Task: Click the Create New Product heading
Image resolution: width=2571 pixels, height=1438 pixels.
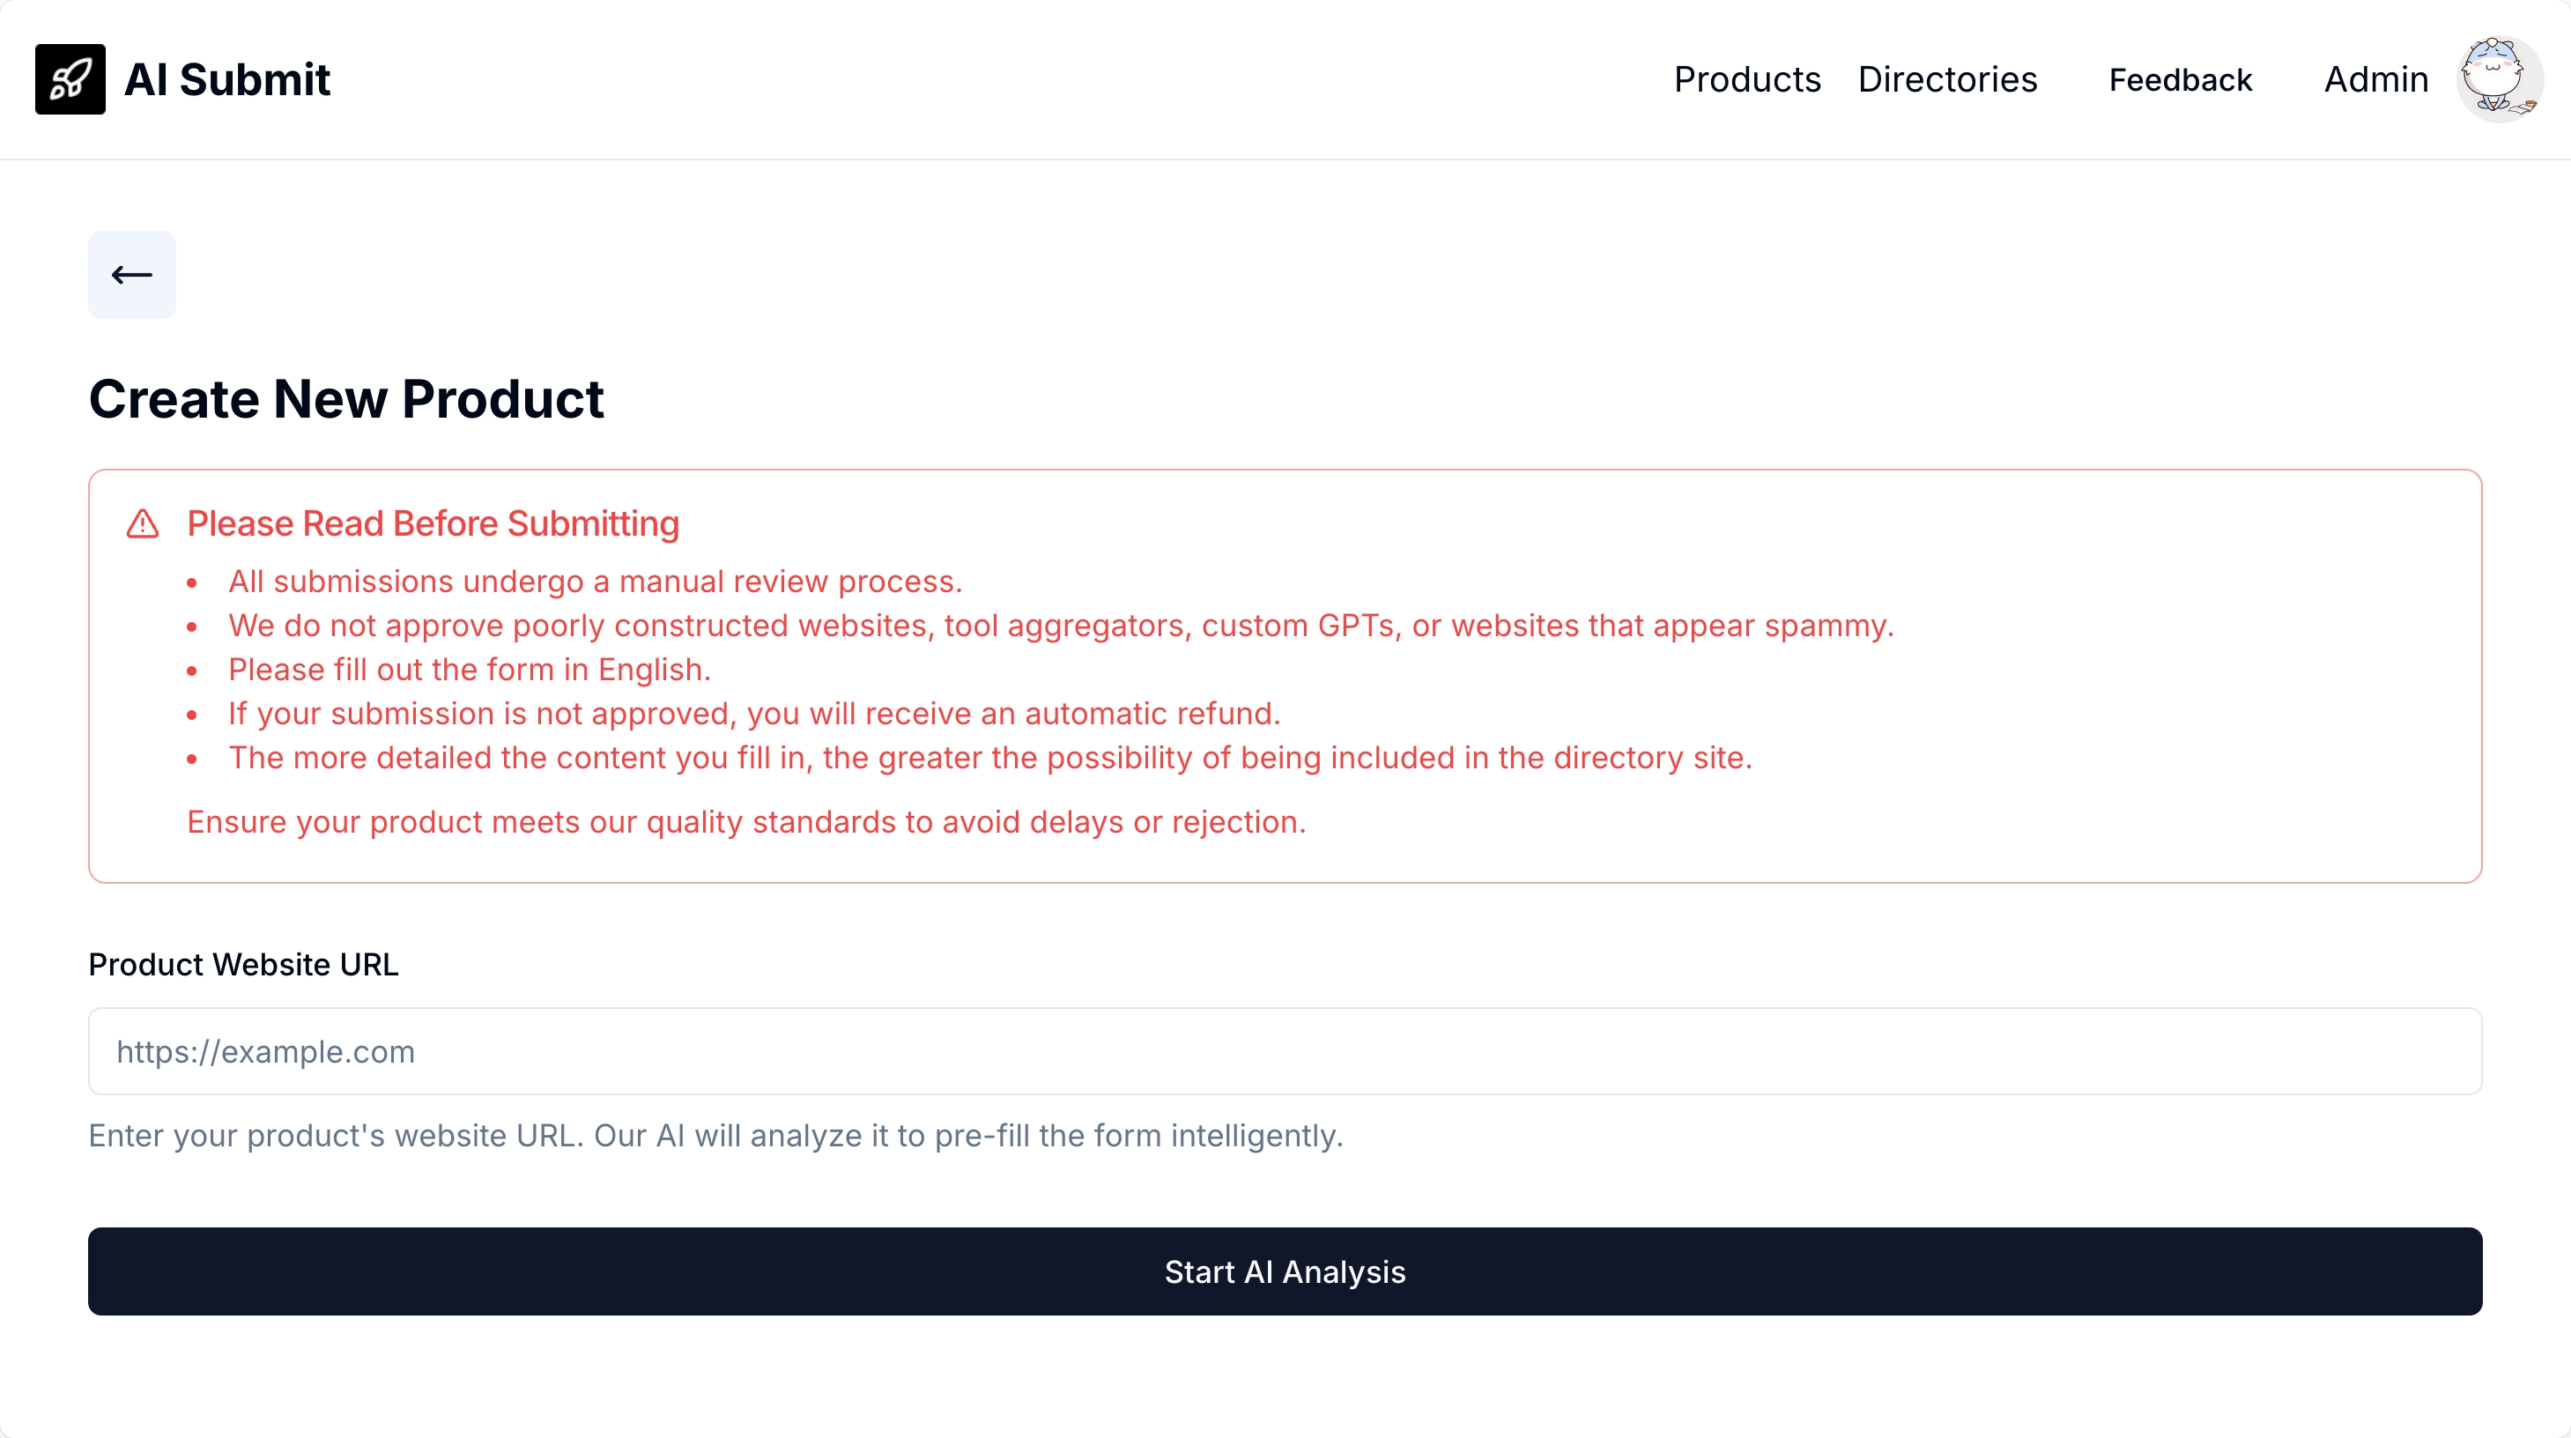Action: 346,399
